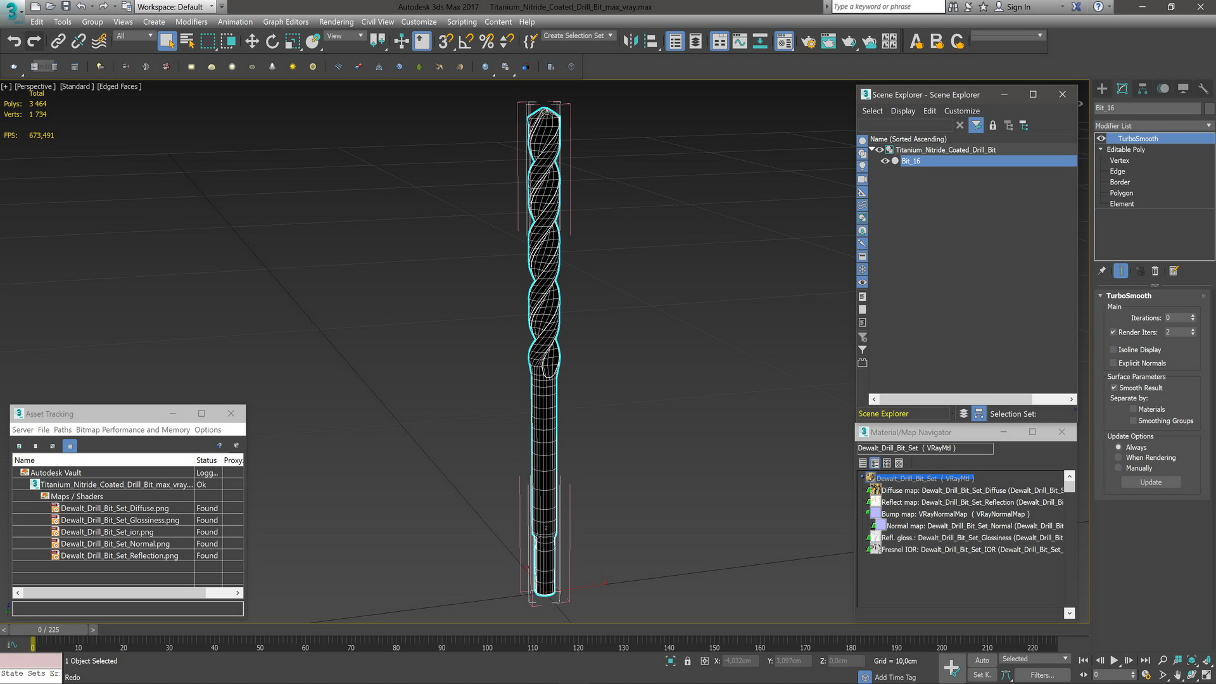The height and width of the screenshot is (684, 1216).
Task: Open Rendered Frame Window icon
Action: point(828,42)
